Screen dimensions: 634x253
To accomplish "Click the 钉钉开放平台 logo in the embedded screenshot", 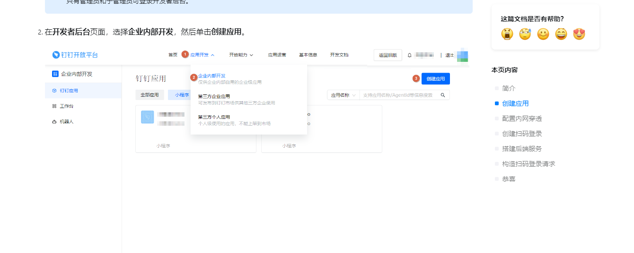I will 75,55.
